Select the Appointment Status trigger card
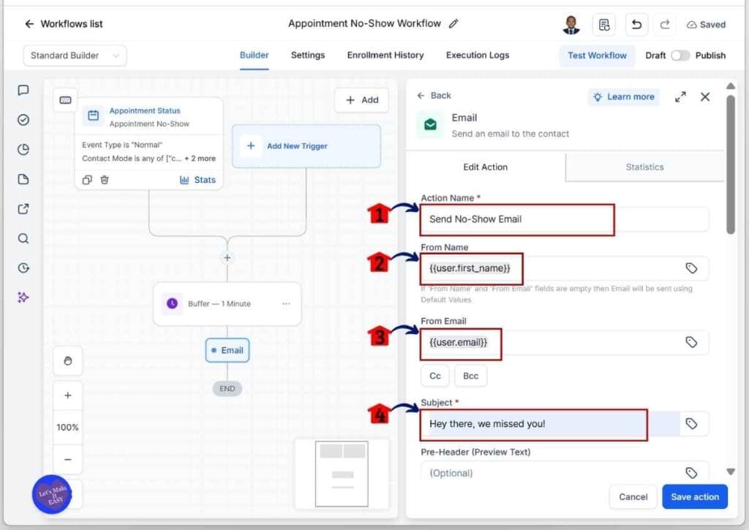 [x=149, y=143]
